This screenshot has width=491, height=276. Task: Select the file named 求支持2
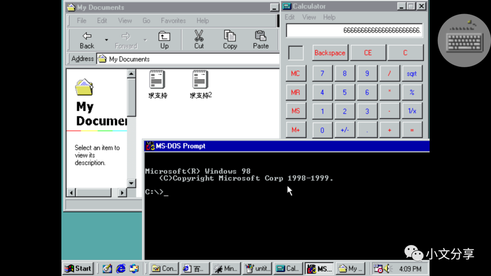coord(201,84)
